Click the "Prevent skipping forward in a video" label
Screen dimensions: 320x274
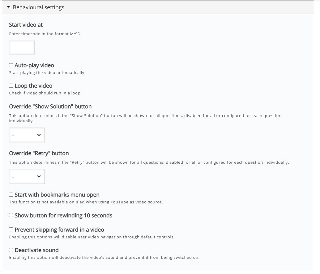59,230
